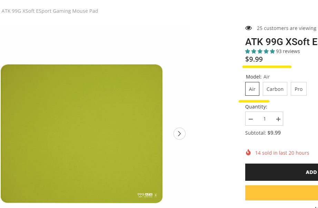Click the yellow buy button
This screenshot has height=208, width=318.
pyautogui.click(x=281, y=193)
